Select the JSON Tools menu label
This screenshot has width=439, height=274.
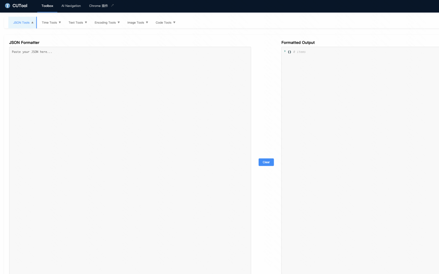21,23
